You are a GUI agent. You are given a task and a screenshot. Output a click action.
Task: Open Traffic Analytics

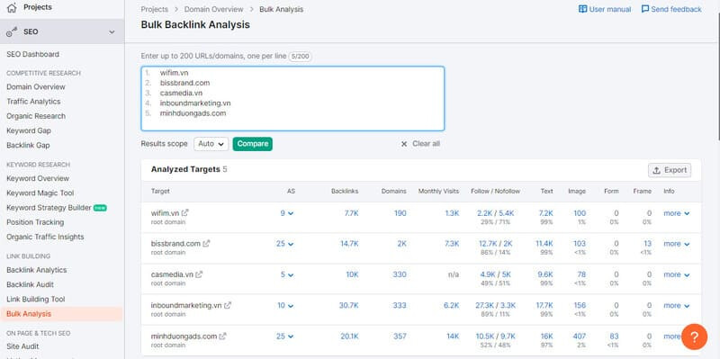coord(33,102)
